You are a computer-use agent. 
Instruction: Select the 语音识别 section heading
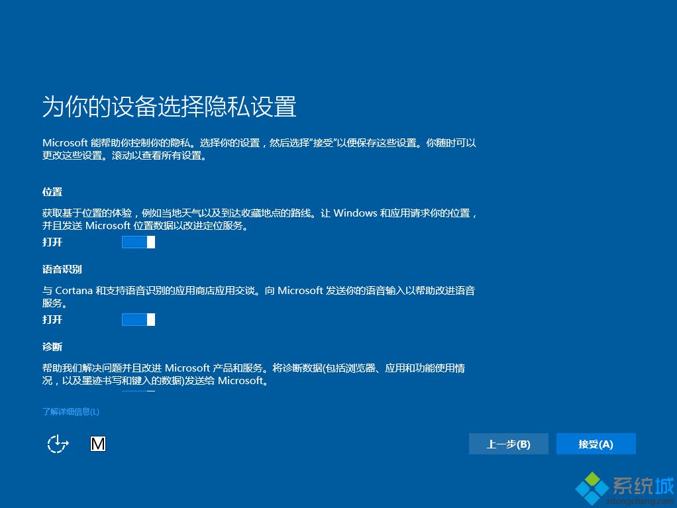(x=63, y=269)
